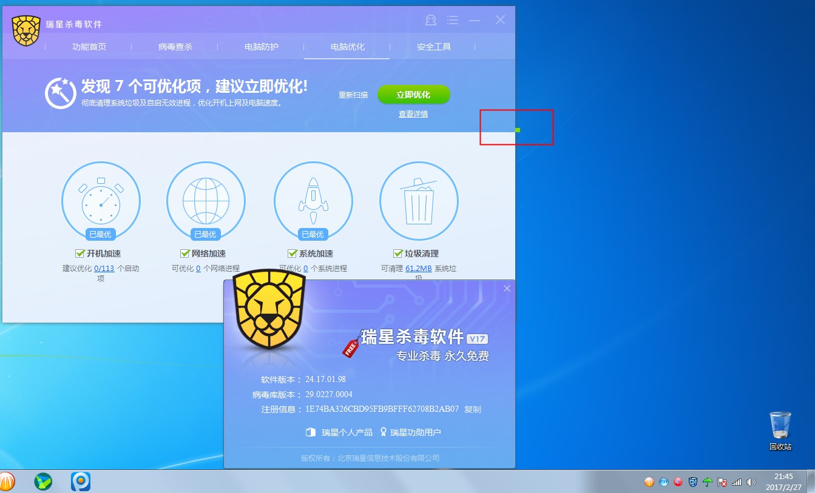Screen dimensions: 815x493
Task: Click the magic wand optimization icon
Action: click(61, 94)
